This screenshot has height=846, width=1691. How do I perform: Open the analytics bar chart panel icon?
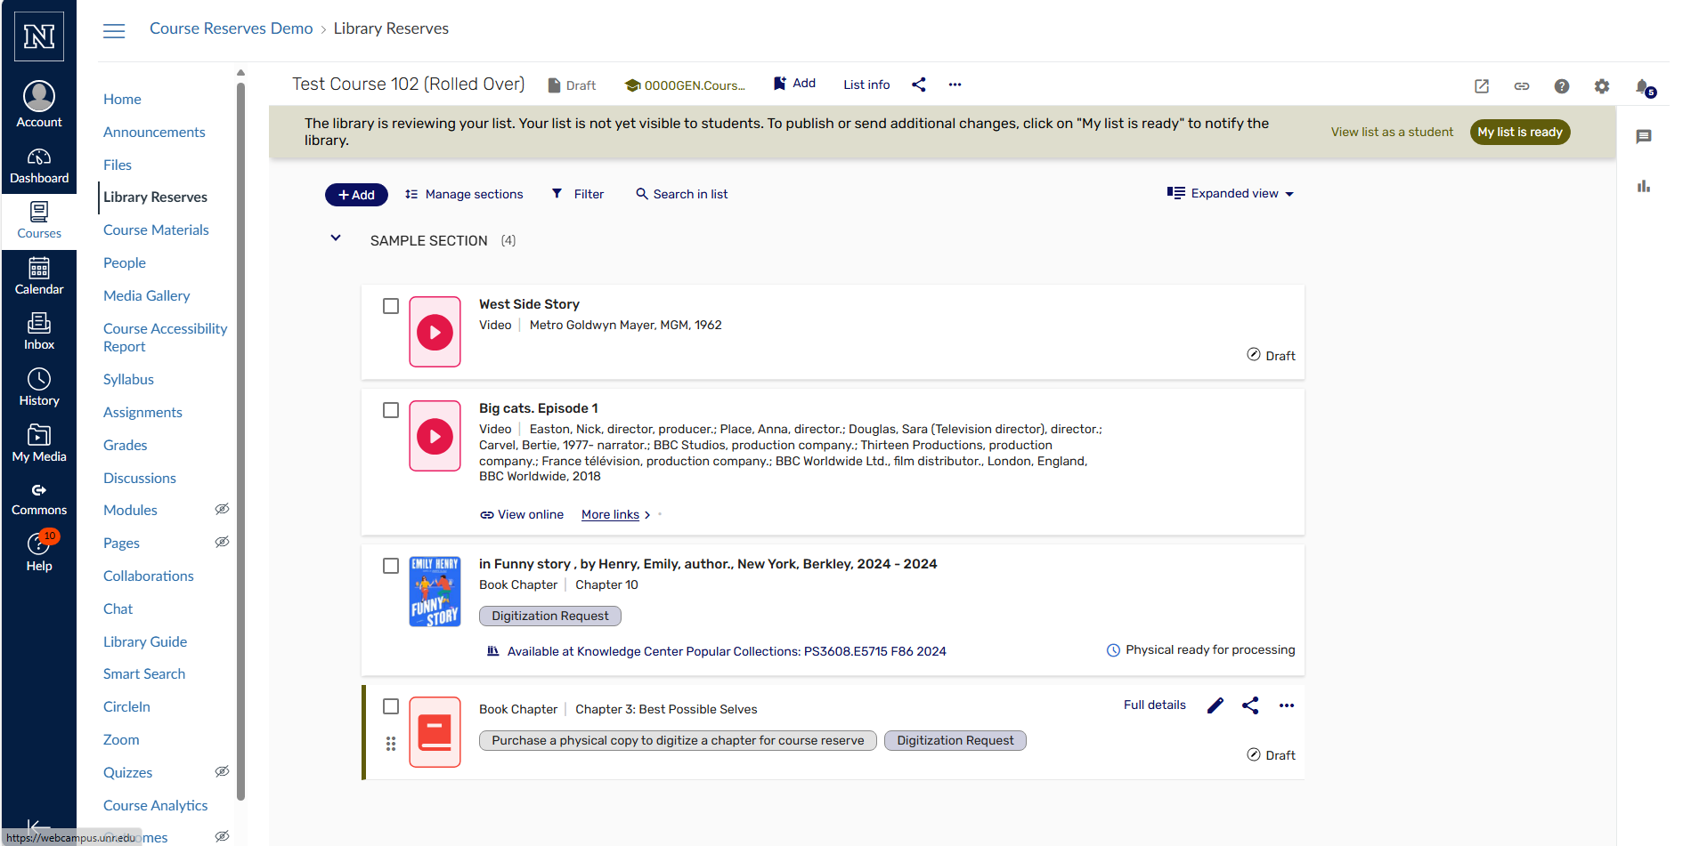coord(1644,186)
